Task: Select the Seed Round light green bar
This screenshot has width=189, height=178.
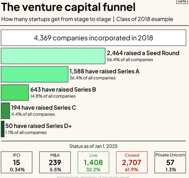Action: [x=53, y=56]
